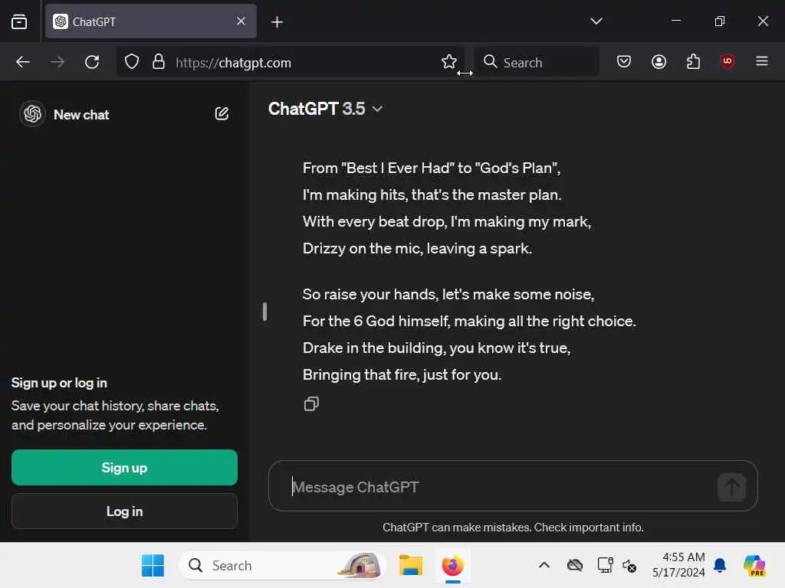The width and height of the screenshot is (785, 588).
Task: Click the ChatGPT logo beside New chat
Action: click(x=32, y=114)
